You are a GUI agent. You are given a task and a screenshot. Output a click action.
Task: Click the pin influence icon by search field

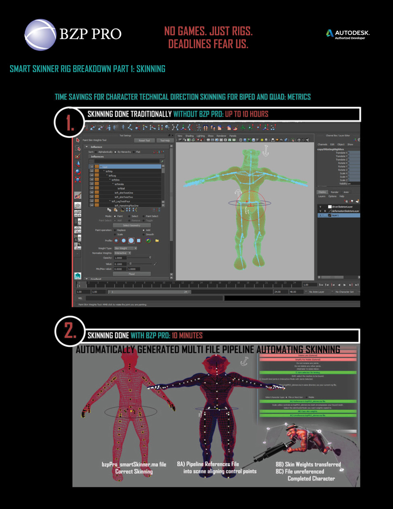(x=162, y=161)
